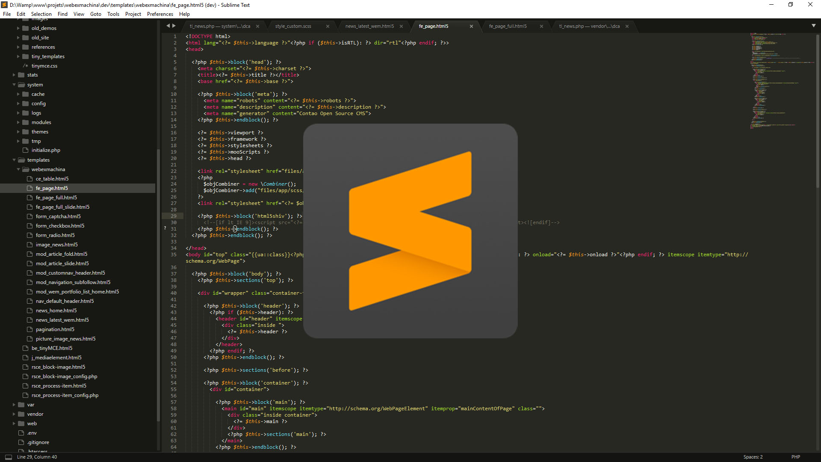Screen dimensions: 821x462
Task: Close the tl_news.php vendor tab
Action: pos(627,26)
